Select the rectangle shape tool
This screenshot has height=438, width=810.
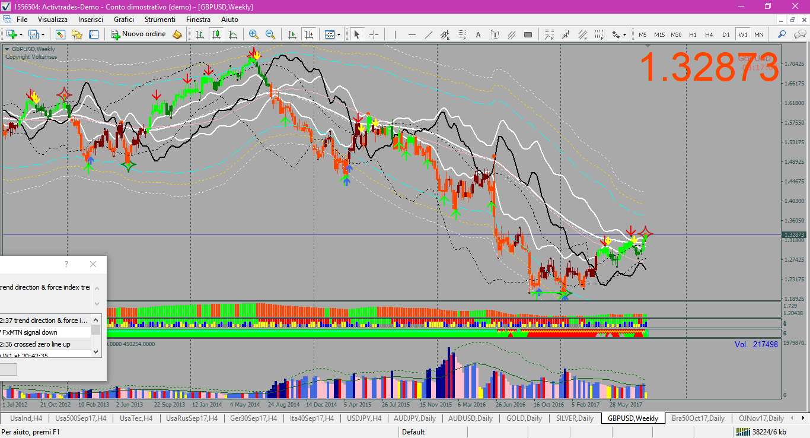tap(528, 34)
